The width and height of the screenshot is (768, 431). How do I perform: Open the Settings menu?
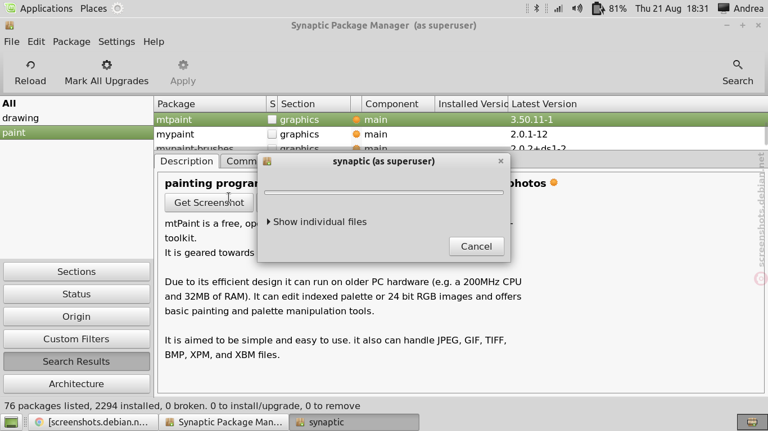pyautogui.click(x=116, y=42)
